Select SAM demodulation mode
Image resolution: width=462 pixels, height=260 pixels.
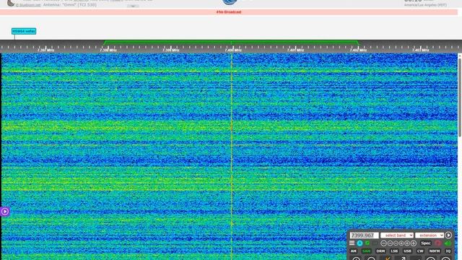(x=366, y=251)
